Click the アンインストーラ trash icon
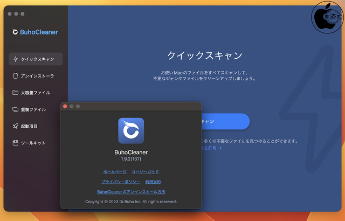The width and height of the screenshot is (345, 221). click(16, 76)
